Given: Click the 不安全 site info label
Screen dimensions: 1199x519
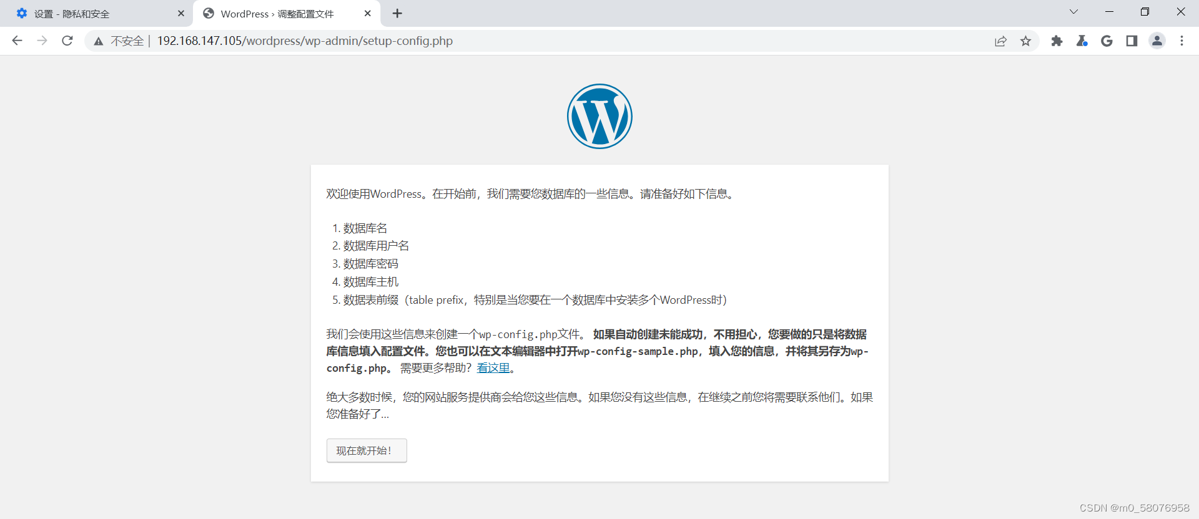Looking at the screenshot, I should [127, 41].
